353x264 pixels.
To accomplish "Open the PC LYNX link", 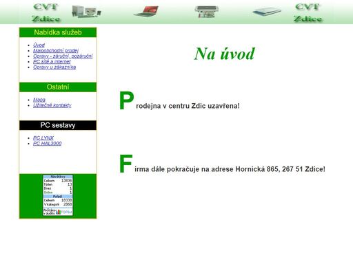I will coord(43,137).
